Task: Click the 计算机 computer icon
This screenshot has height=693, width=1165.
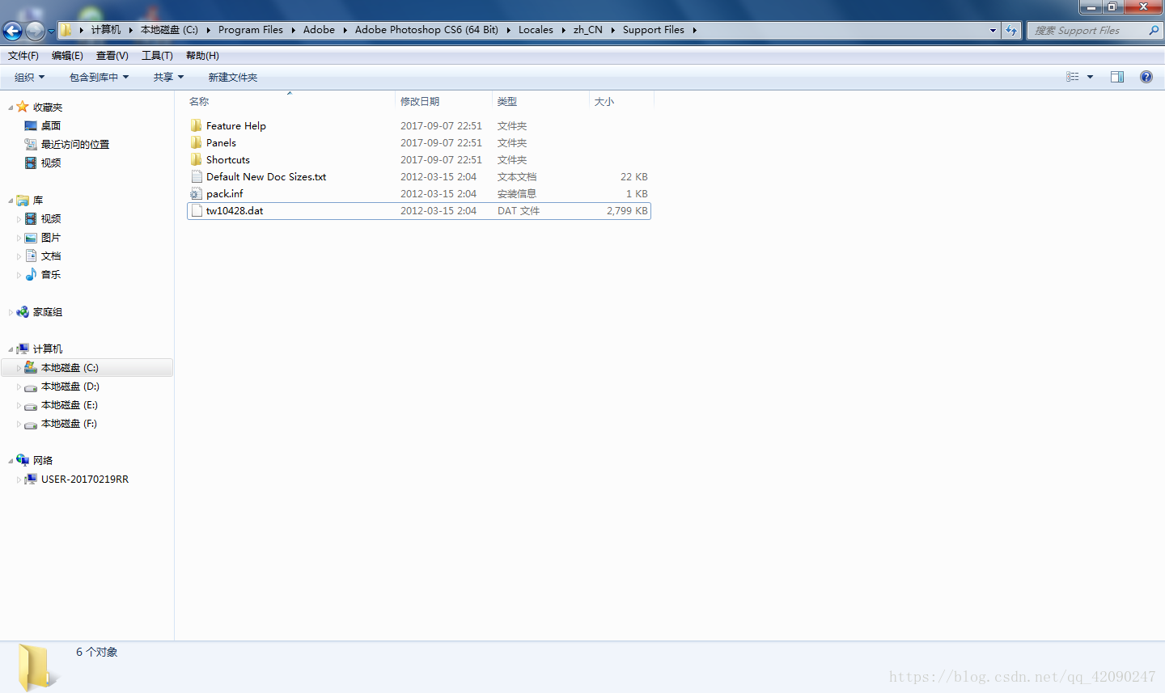Action: tap(23, 349)
